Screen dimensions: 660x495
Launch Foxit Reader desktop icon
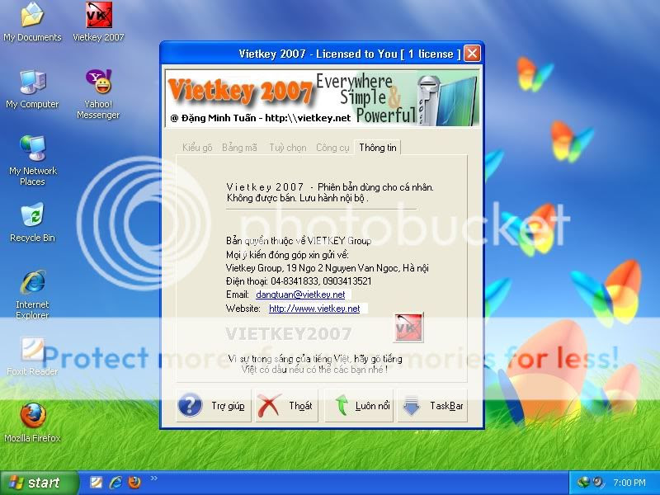pos(32,356)
